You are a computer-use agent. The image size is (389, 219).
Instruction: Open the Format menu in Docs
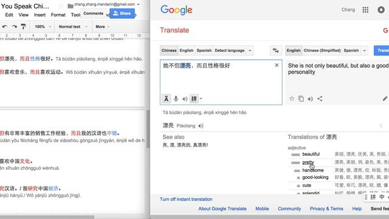coord(58,15)
